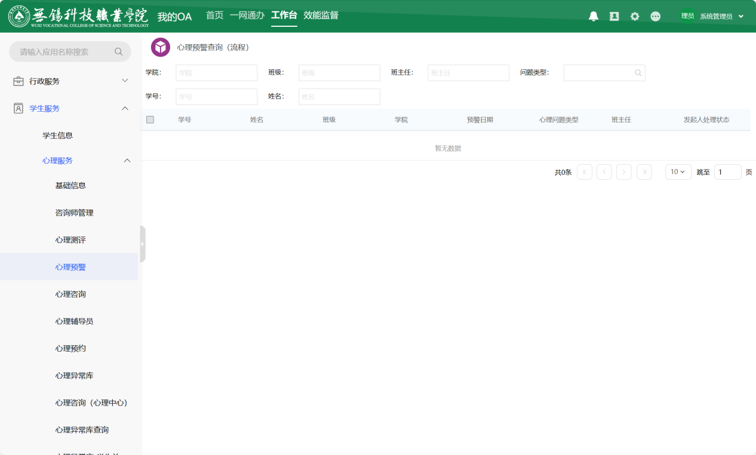Click the 班主任 column header

click(621, 120)
